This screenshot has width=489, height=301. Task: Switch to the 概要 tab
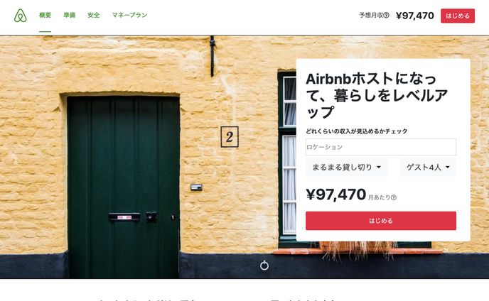tap(45, 15)
